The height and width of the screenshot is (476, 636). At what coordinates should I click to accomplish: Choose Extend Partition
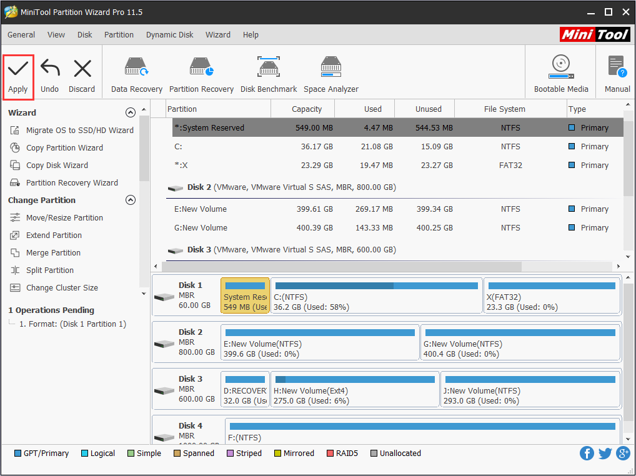point(46,235)
